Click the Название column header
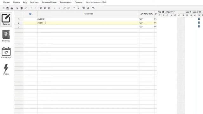The width and height of the screenshot is (203, 114). tap(88, 14)
